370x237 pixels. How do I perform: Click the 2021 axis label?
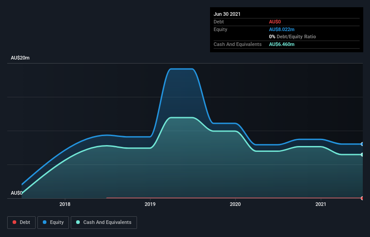click(321, 204)
